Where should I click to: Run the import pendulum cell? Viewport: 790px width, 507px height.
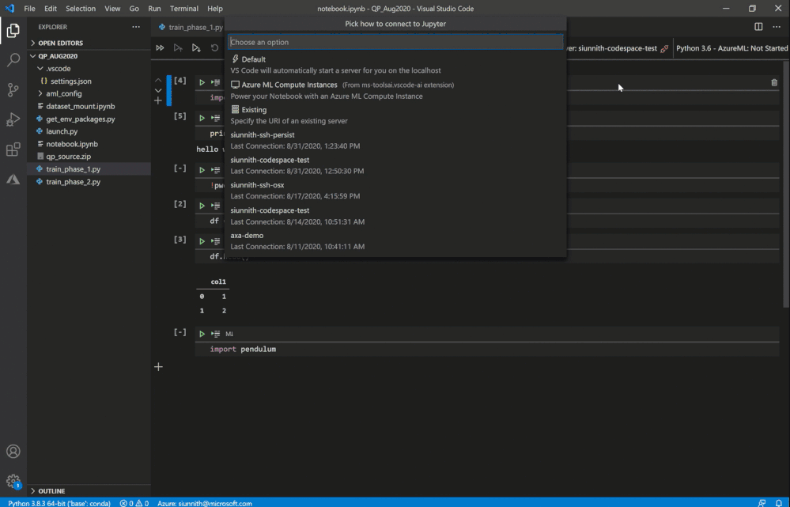click(202, 334)
